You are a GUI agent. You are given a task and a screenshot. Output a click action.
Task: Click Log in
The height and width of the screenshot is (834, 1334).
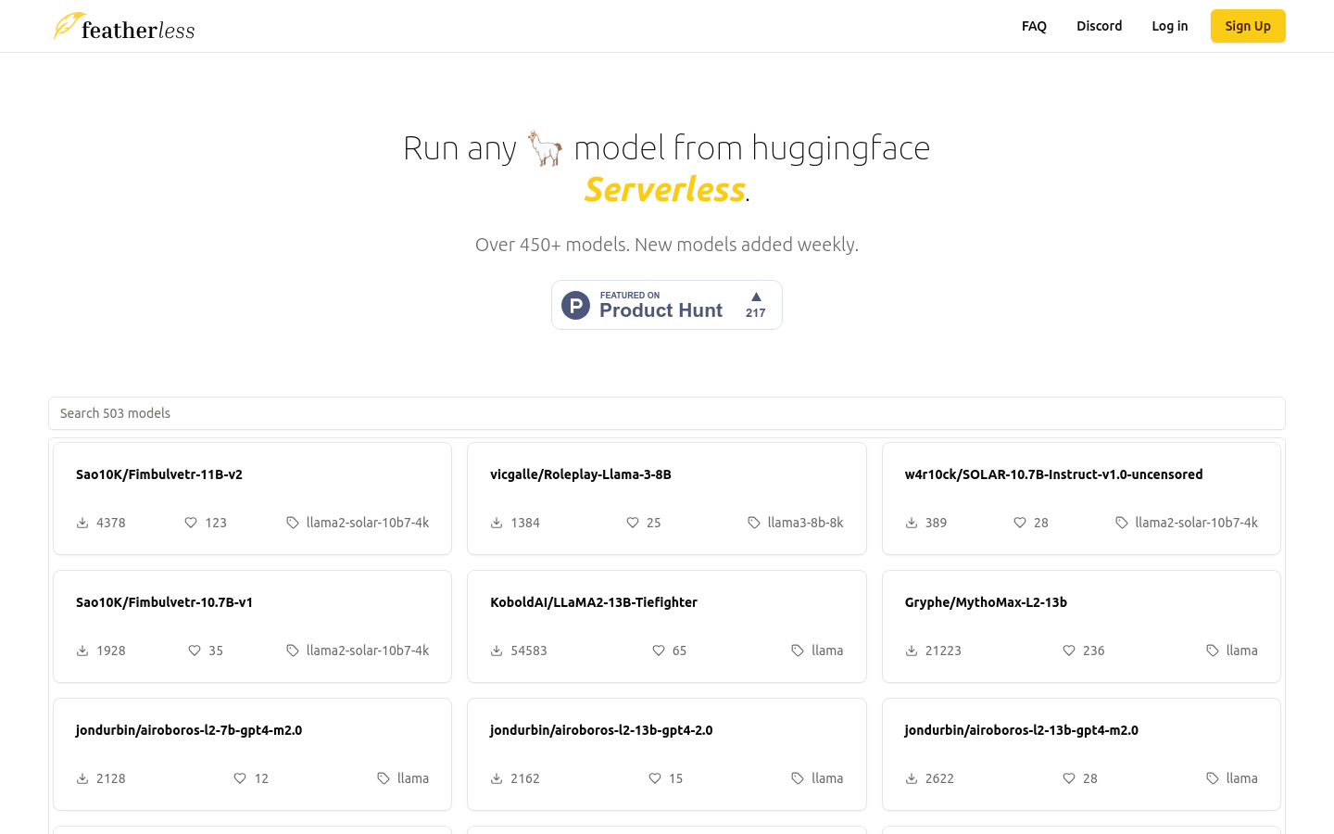click(1169, 26)
